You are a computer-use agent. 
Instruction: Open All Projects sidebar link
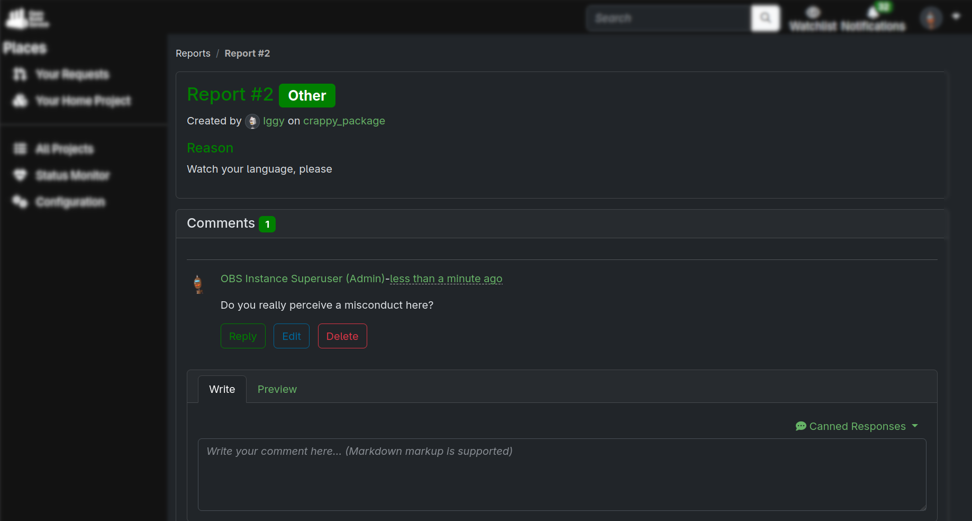tap(65, 149)
